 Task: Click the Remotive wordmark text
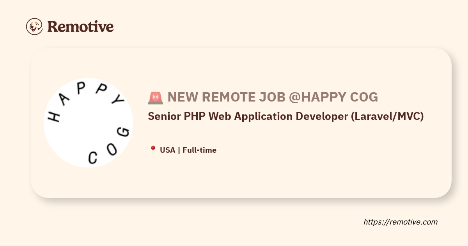tap(80, 27)
